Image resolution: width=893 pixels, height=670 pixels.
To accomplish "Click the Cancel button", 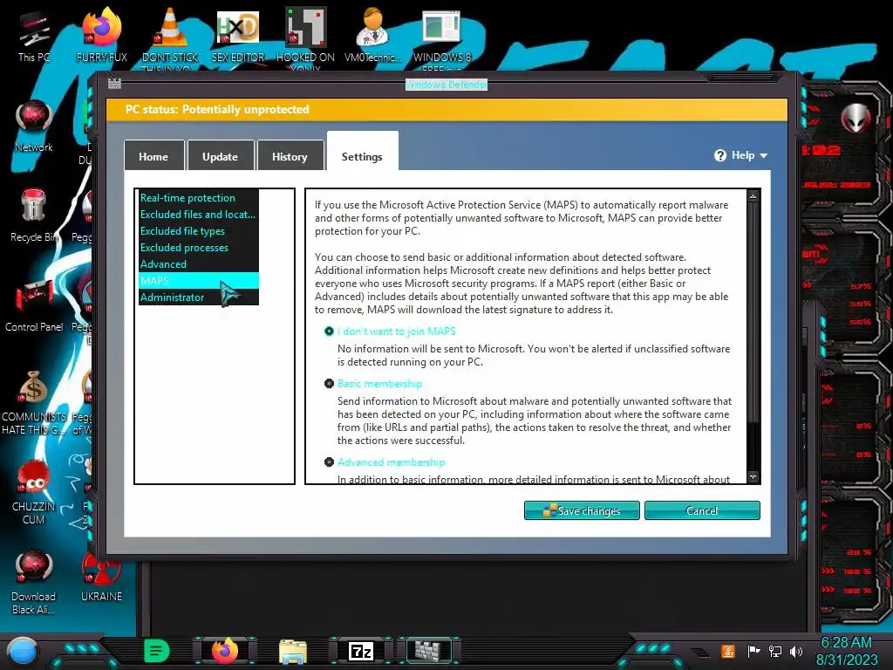I will (x=702, y=510).
